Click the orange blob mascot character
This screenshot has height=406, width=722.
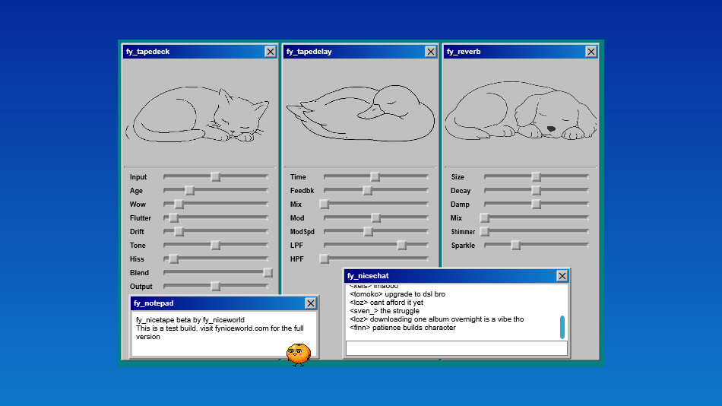click(x=298, y=354)
